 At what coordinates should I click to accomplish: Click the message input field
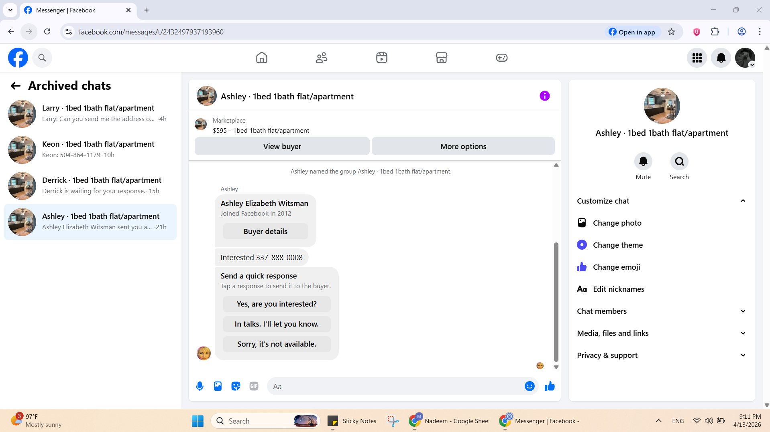pyautogui.click(x=395, y=386)
